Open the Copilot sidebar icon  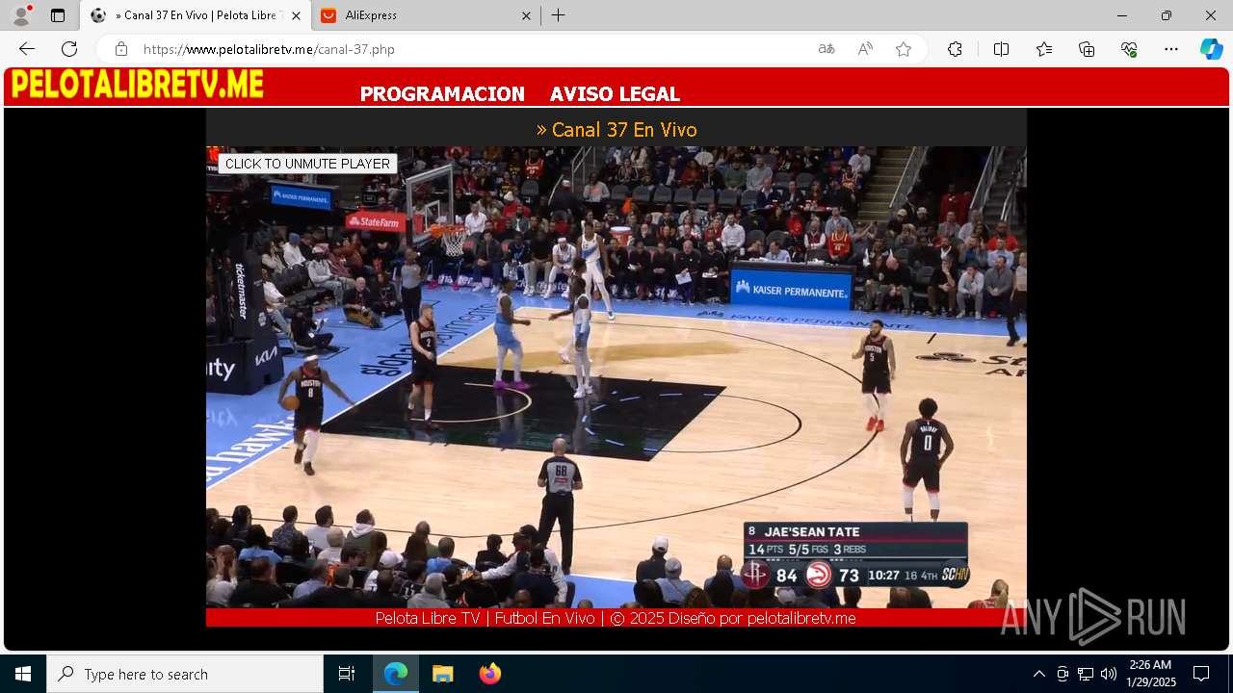point(1211,49)
